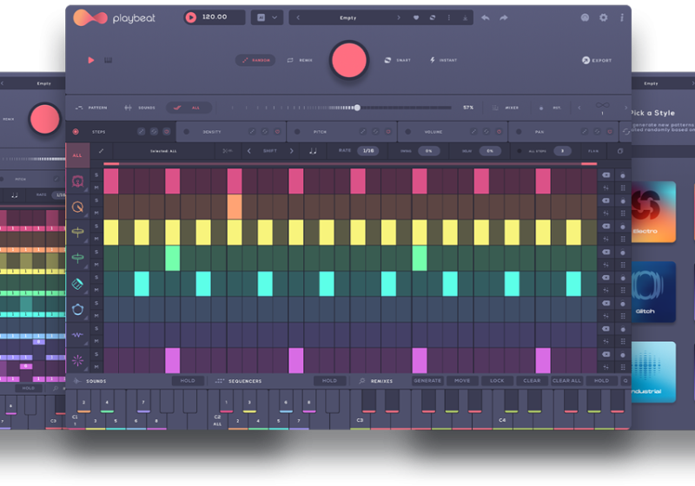Toggle the All Steps option
Image resolution: width=695 pixels, height=486 pixels.
pos(520,151)
